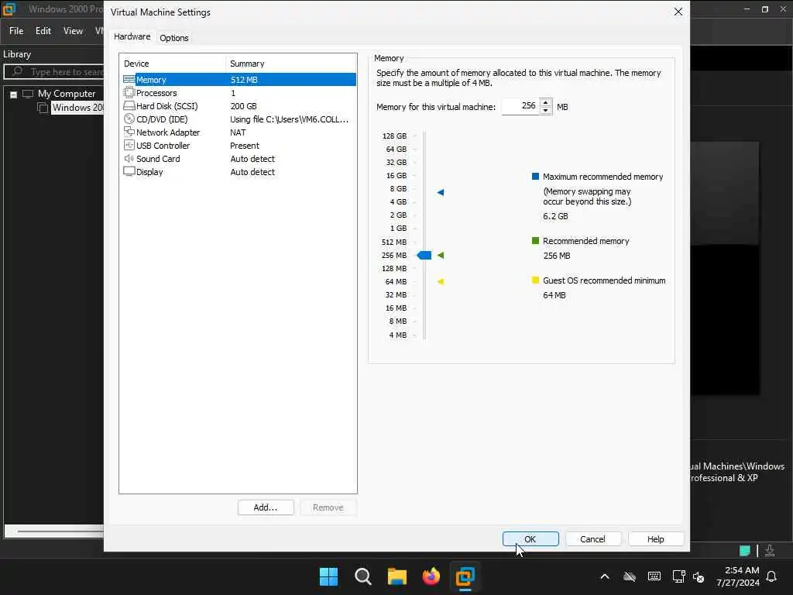This screenshot has width=793, height=595.
Task: Switch to the Hardware tab
Action: click(x=132, y=36)
